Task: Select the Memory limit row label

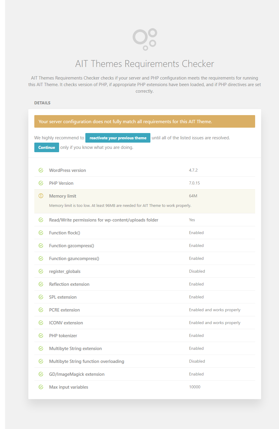Action: (63, 196)
